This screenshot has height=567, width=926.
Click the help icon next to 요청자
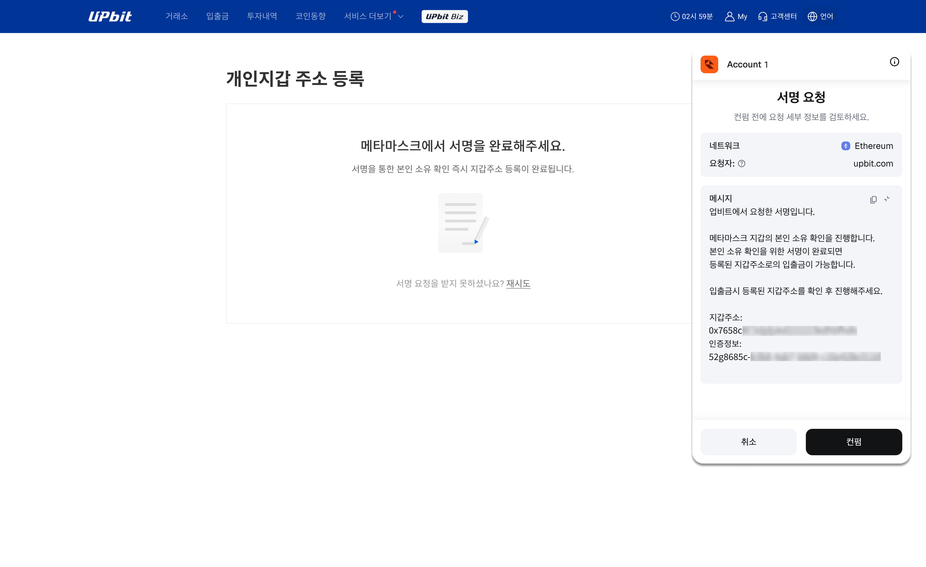pos(742,163)
